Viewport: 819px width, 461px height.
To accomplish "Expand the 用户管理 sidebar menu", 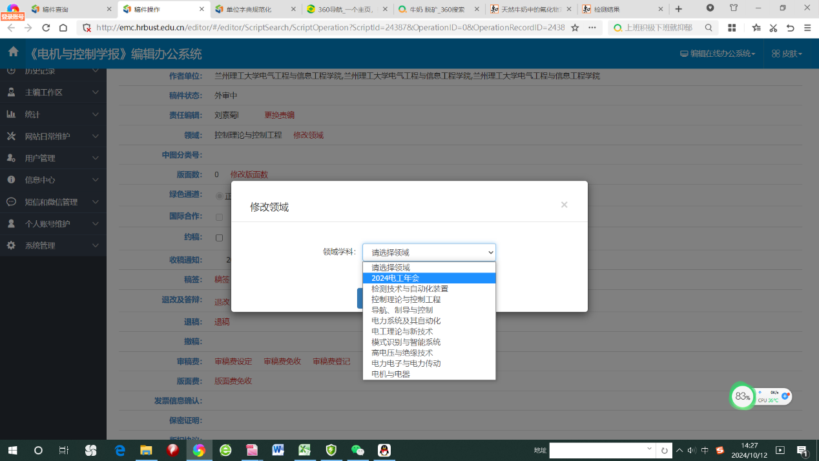I will 53,158.
